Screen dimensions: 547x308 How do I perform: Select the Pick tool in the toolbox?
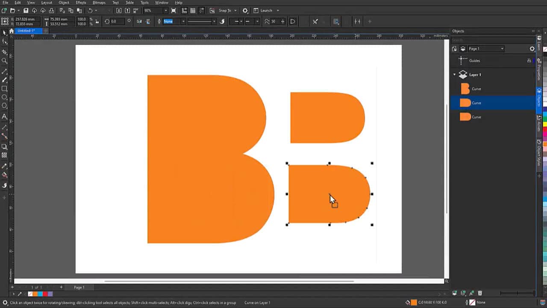(5, 33)
